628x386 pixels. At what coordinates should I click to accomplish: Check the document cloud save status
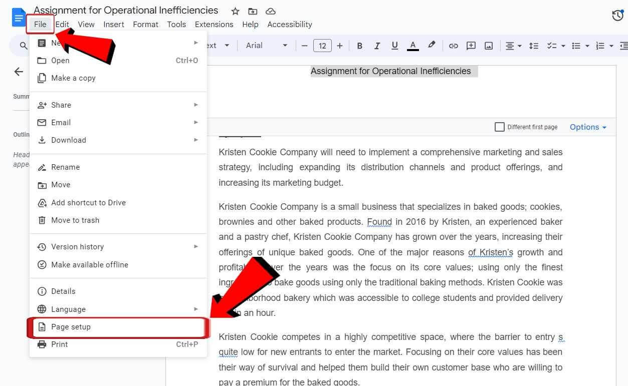[x=270, y=11]
